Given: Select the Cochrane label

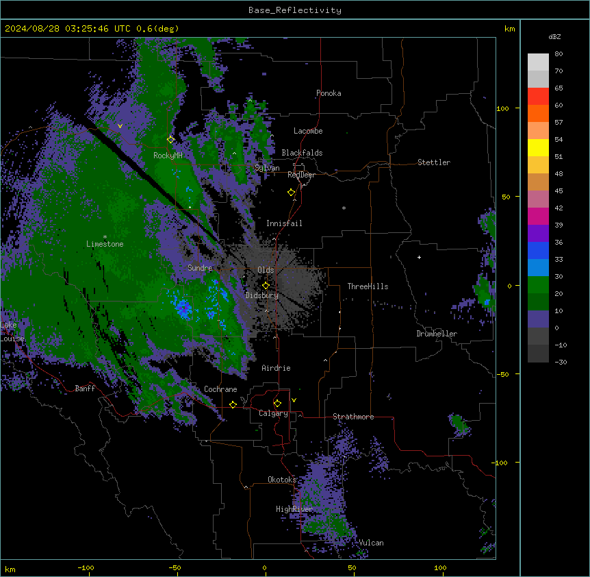Looking at the screenshot, I should coord(220,389).
